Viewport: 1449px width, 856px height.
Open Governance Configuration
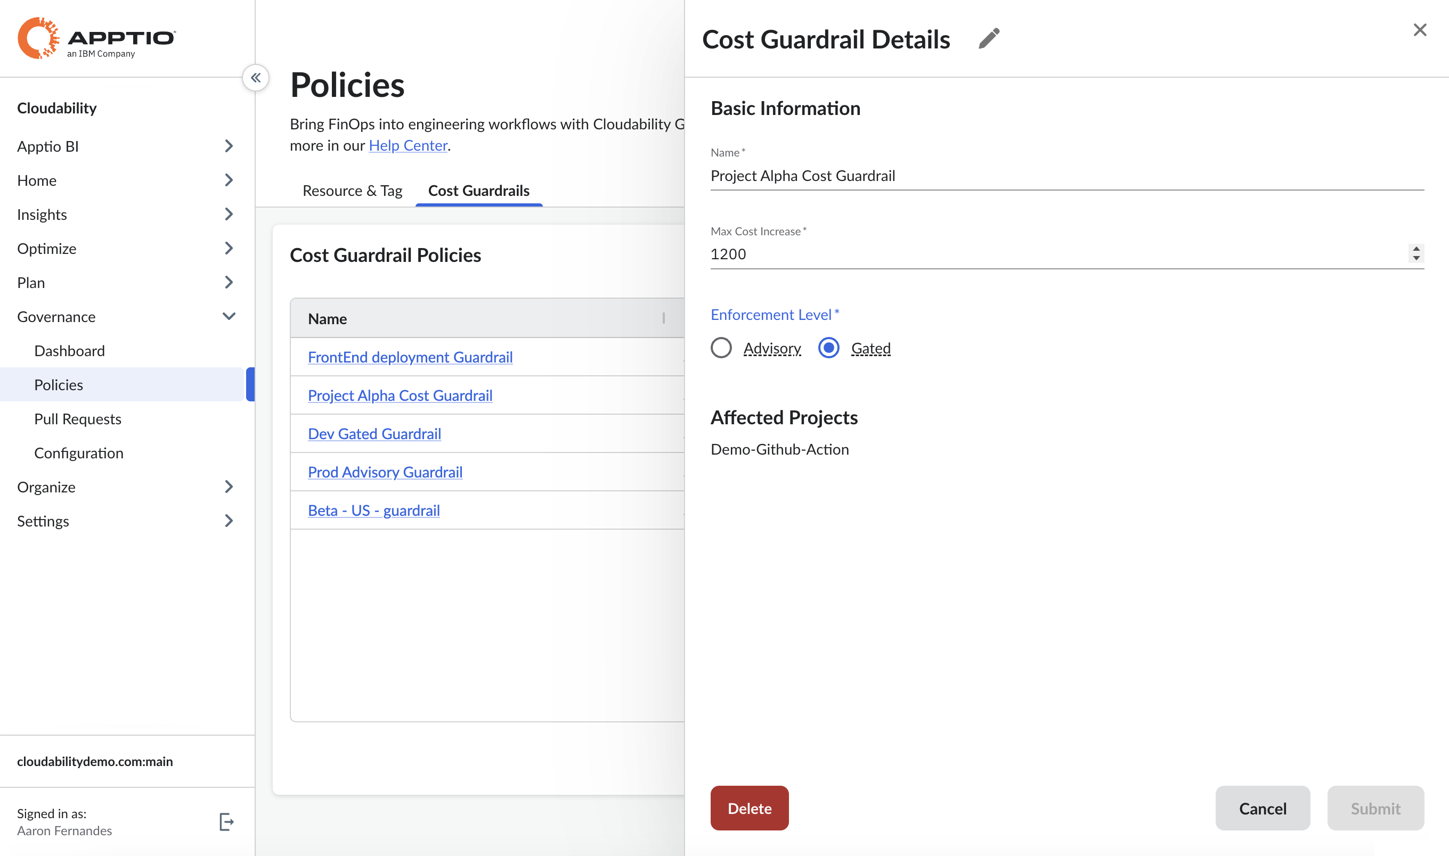(78, 453)
